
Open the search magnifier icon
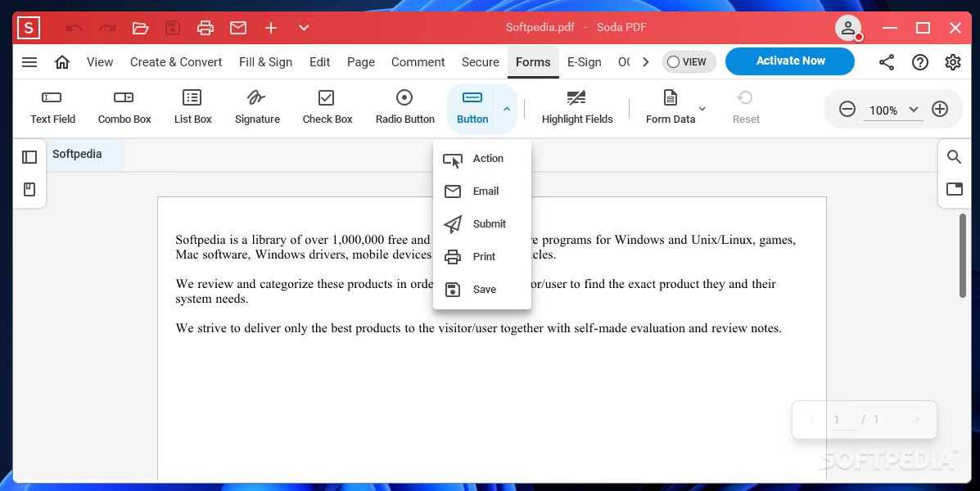coord(955,157)
